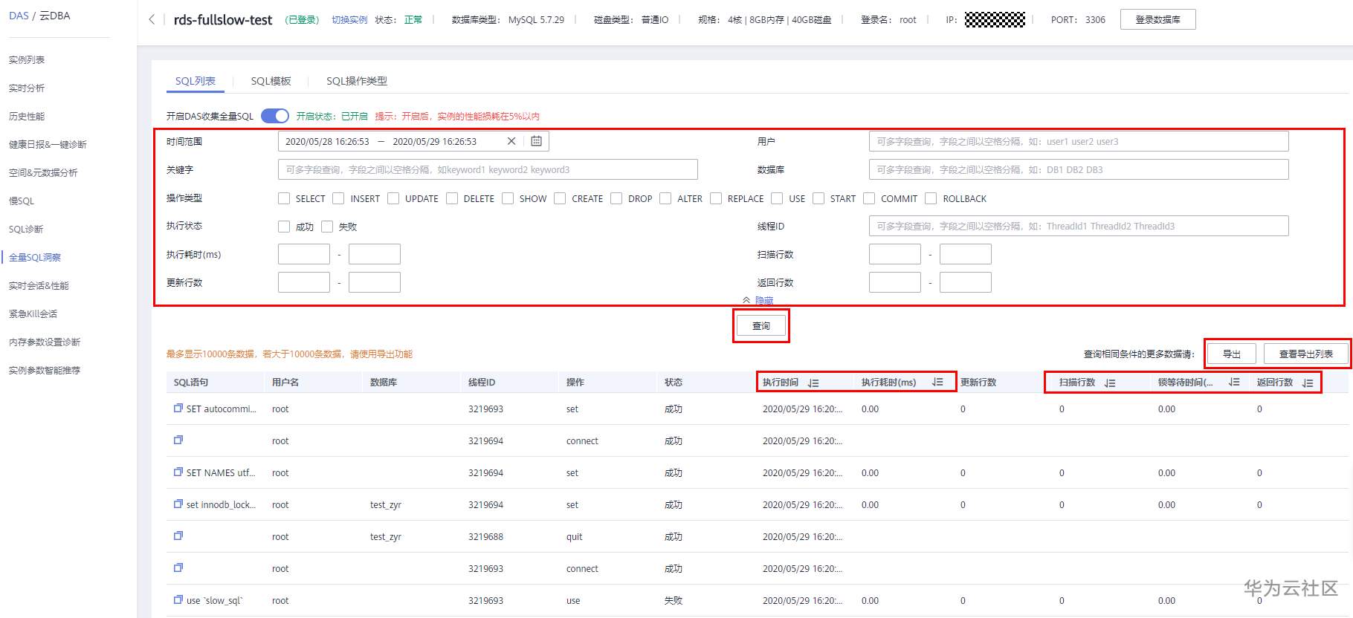Sort by 执行时间 column

(x=814, y=383)
